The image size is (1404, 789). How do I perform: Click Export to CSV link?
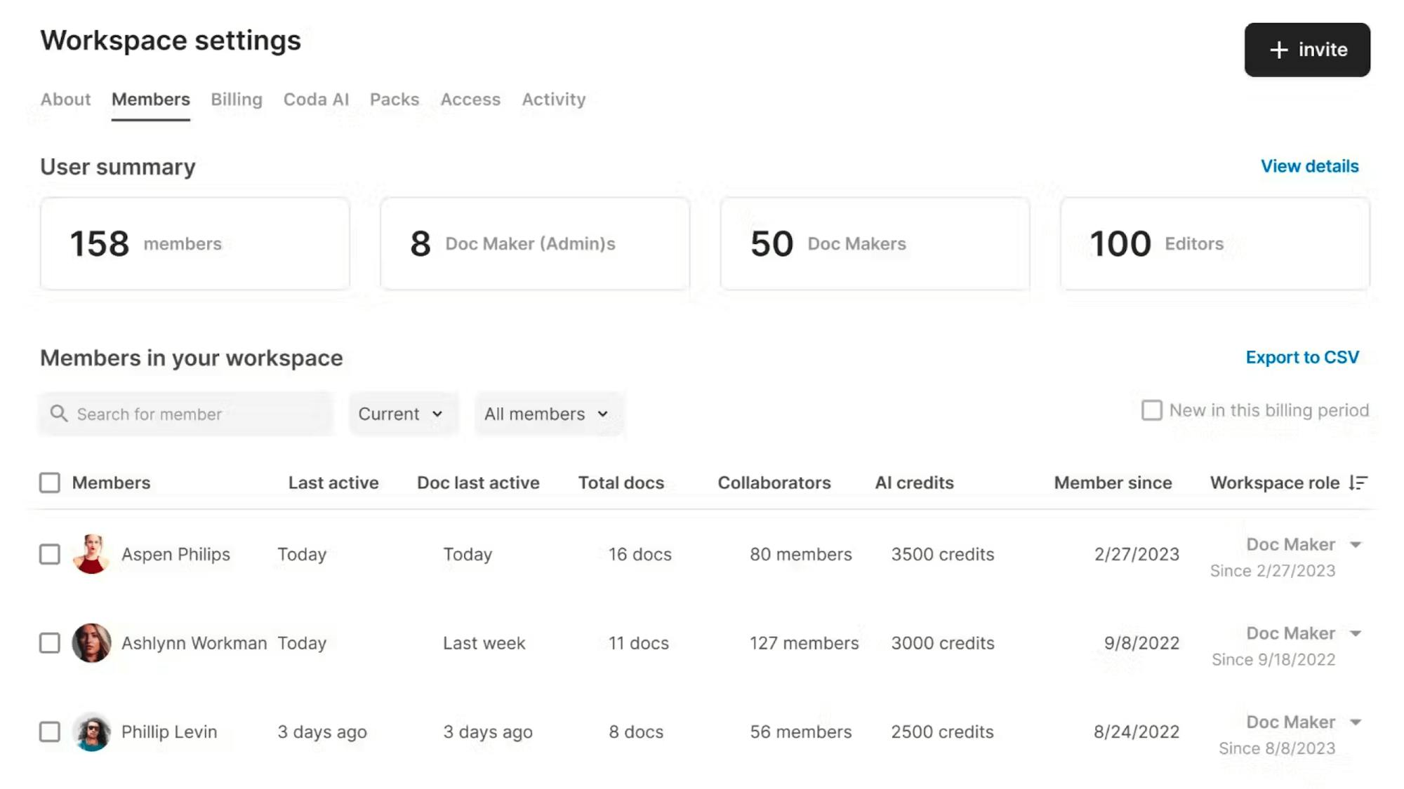pyautogui.click(x=1302, y=358)
